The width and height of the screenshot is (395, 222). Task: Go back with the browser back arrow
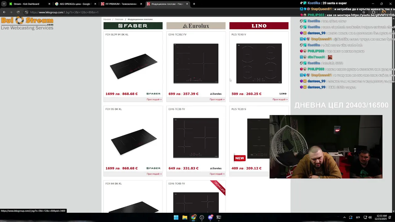(4, 12)
